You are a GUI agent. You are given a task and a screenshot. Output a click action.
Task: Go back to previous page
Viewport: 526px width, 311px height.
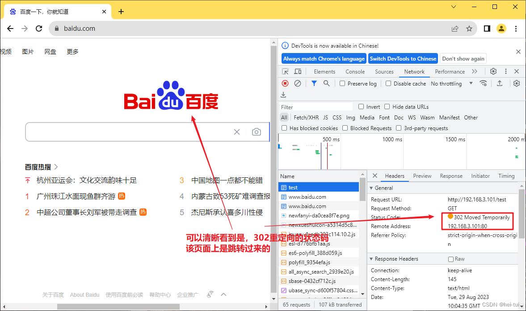point(10,29)
